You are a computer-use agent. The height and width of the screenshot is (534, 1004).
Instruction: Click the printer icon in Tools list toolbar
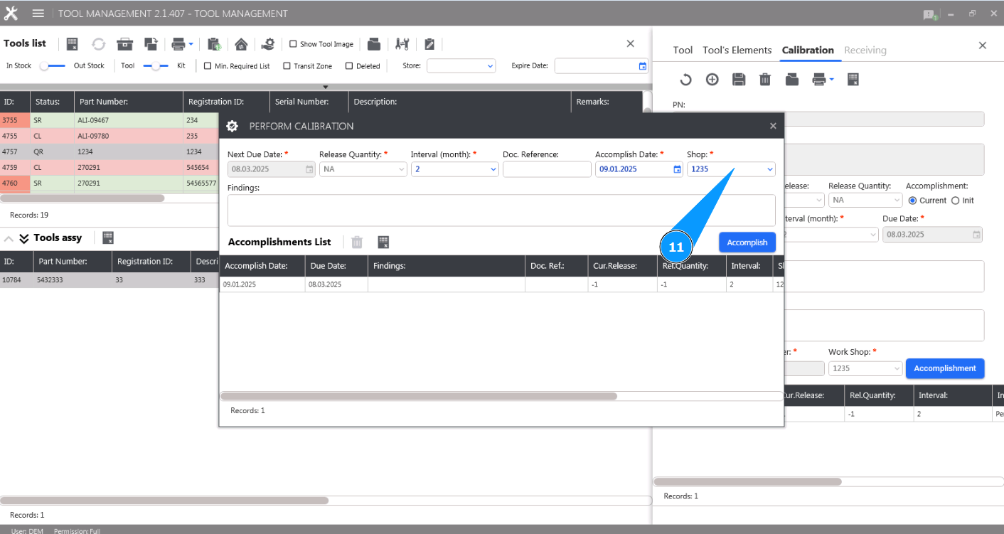click(x=178, y=44)
